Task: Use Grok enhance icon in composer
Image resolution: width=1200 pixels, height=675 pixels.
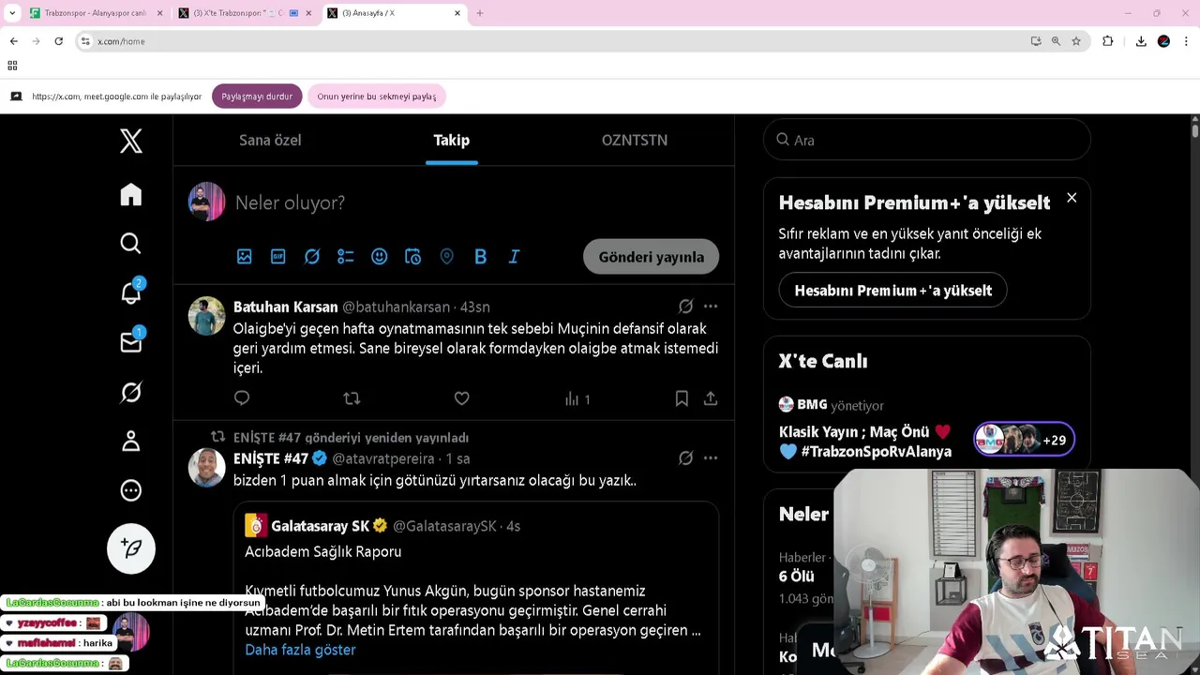Action: (312, 257)
